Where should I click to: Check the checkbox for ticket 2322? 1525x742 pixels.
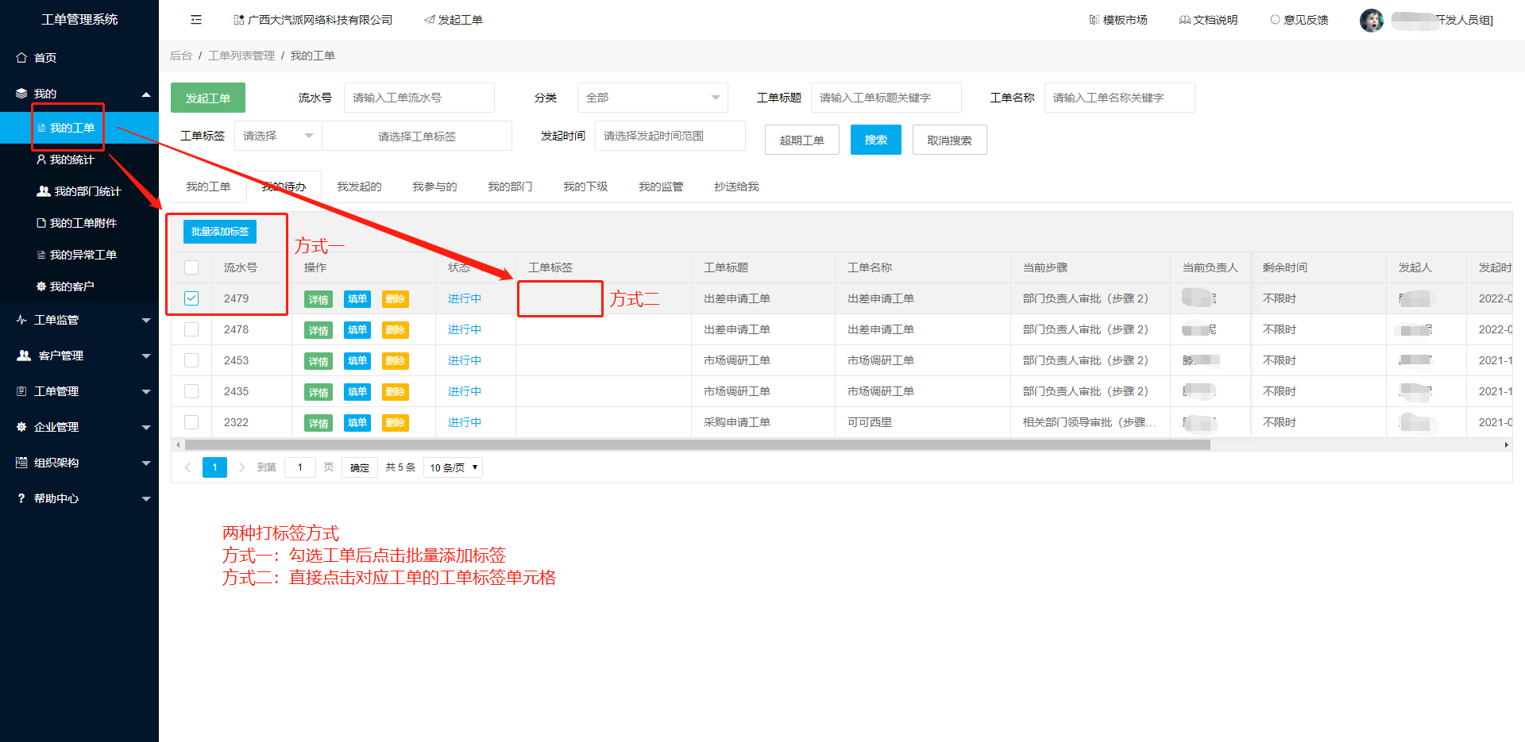pos(191,422)
